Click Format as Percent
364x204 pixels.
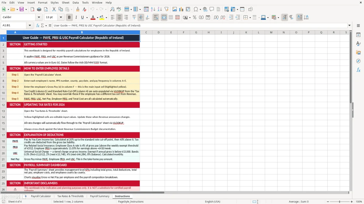click(x=194, y=18)
